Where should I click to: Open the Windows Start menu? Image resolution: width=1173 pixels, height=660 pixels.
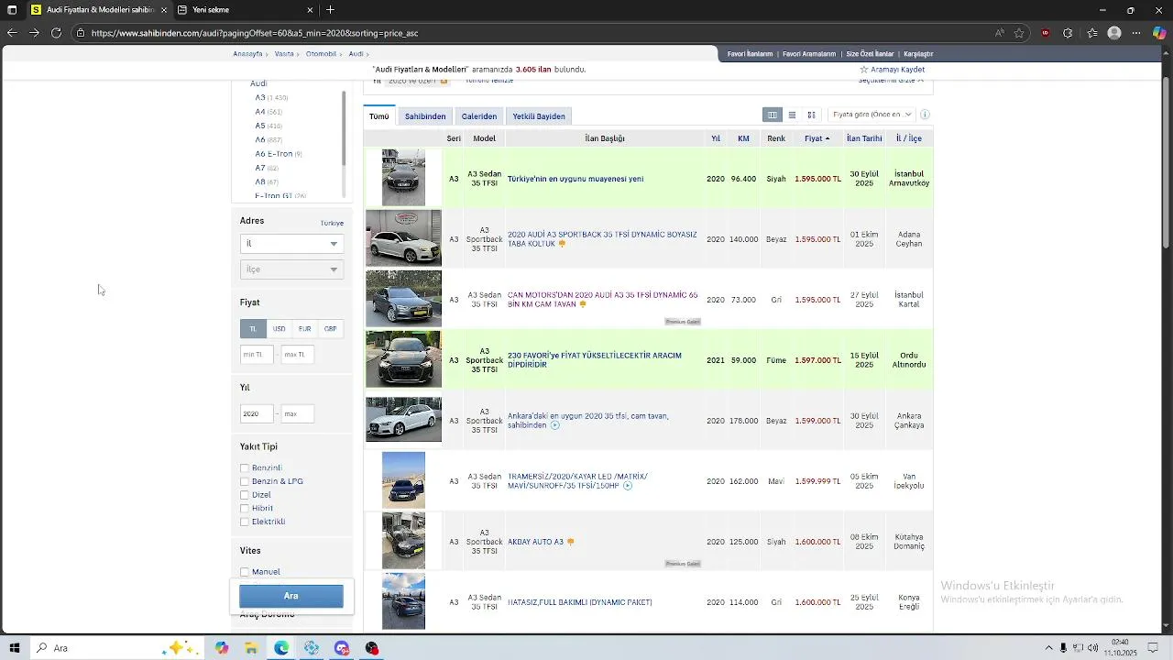[x=15, y=648]
